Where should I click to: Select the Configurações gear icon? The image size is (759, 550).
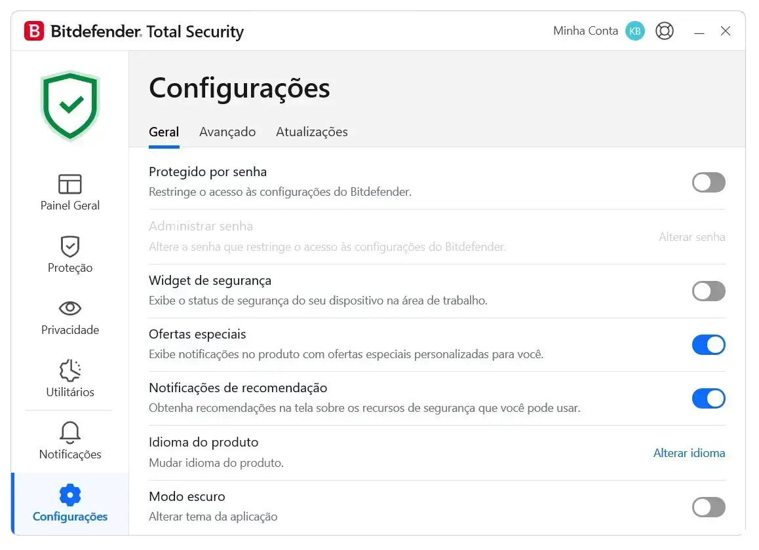point(69,495)
